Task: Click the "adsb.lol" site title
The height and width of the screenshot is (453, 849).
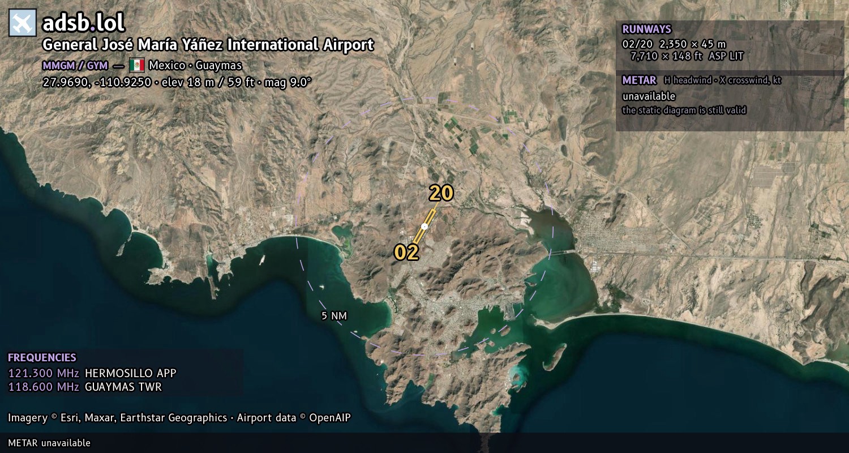Action: tap(83, 23)
